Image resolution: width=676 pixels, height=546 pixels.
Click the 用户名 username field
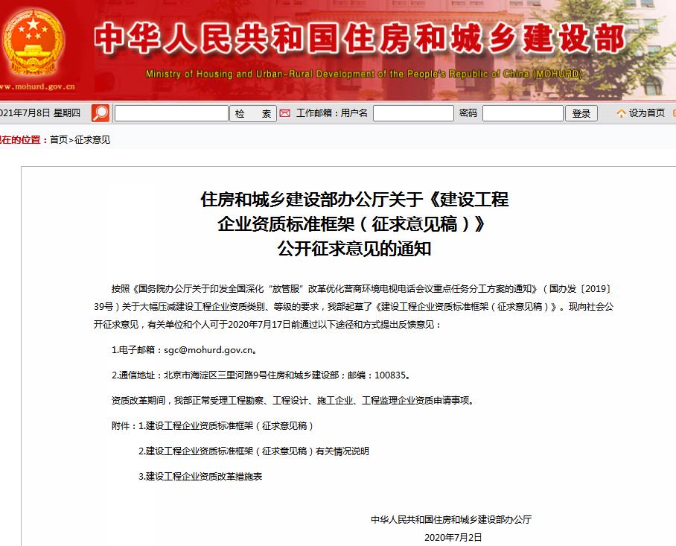413,112
